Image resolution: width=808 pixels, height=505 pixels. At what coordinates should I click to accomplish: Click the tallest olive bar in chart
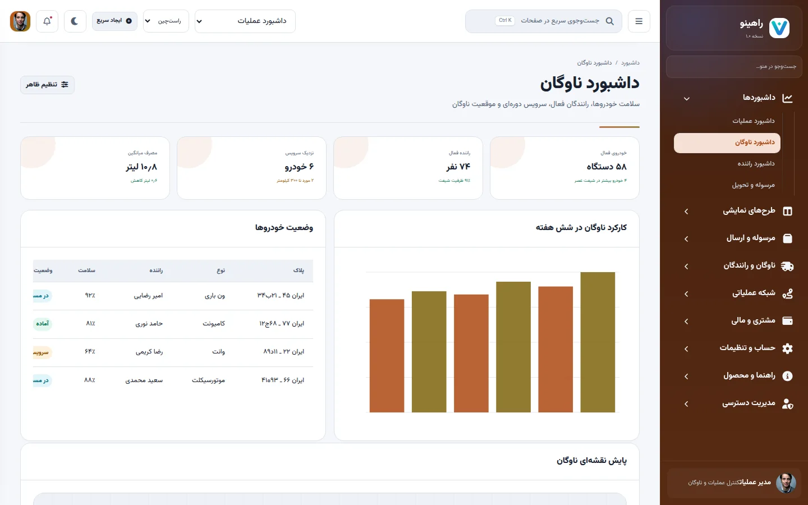[x=598, y=342]
